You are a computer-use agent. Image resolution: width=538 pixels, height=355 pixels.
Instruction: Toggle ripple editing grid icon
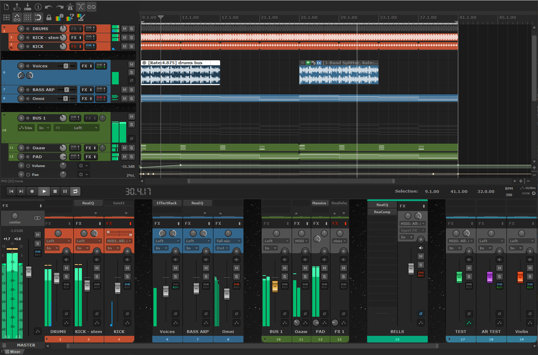[x=6, y=17]
